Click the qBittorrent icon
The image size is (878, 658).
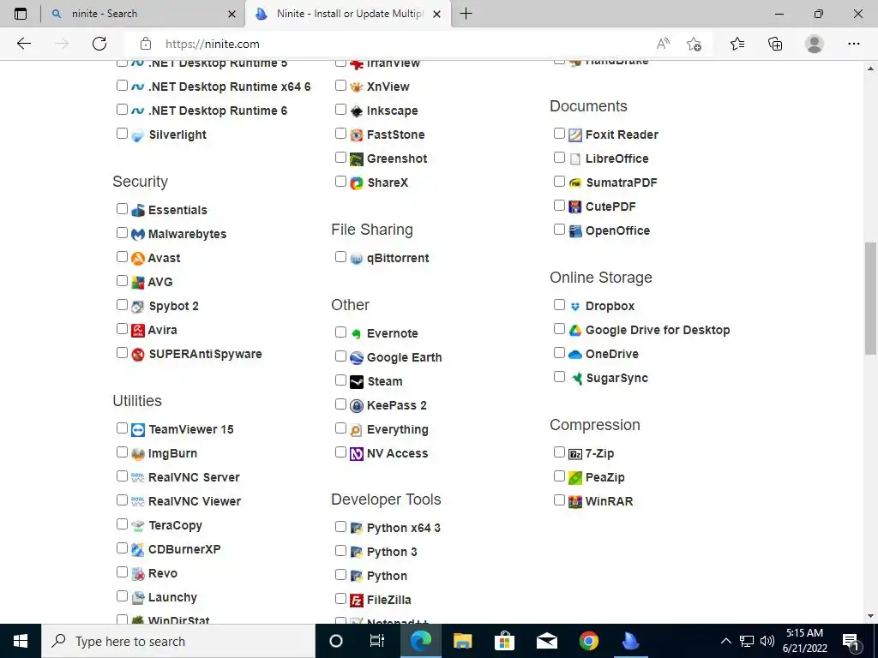click(x=357, y=259)
